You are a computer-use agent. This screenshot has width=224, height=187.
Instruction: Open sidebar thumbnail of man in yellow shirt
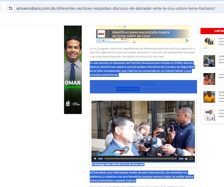209,97
